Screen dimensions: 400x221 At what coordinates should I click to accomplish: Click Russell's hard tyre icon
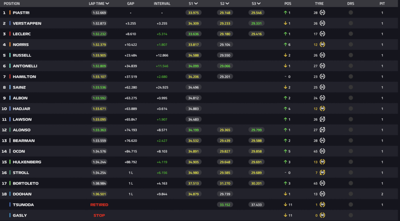pyautogui.click(x=322, y=55)
